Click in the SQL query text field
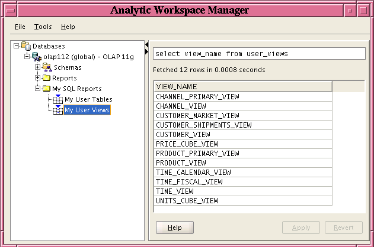 pyautogui.click(x=258, y=54)
